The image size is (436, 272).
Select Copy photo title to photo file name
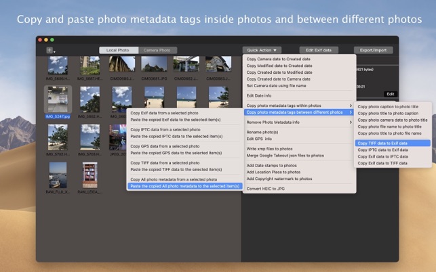coord(393,133)
